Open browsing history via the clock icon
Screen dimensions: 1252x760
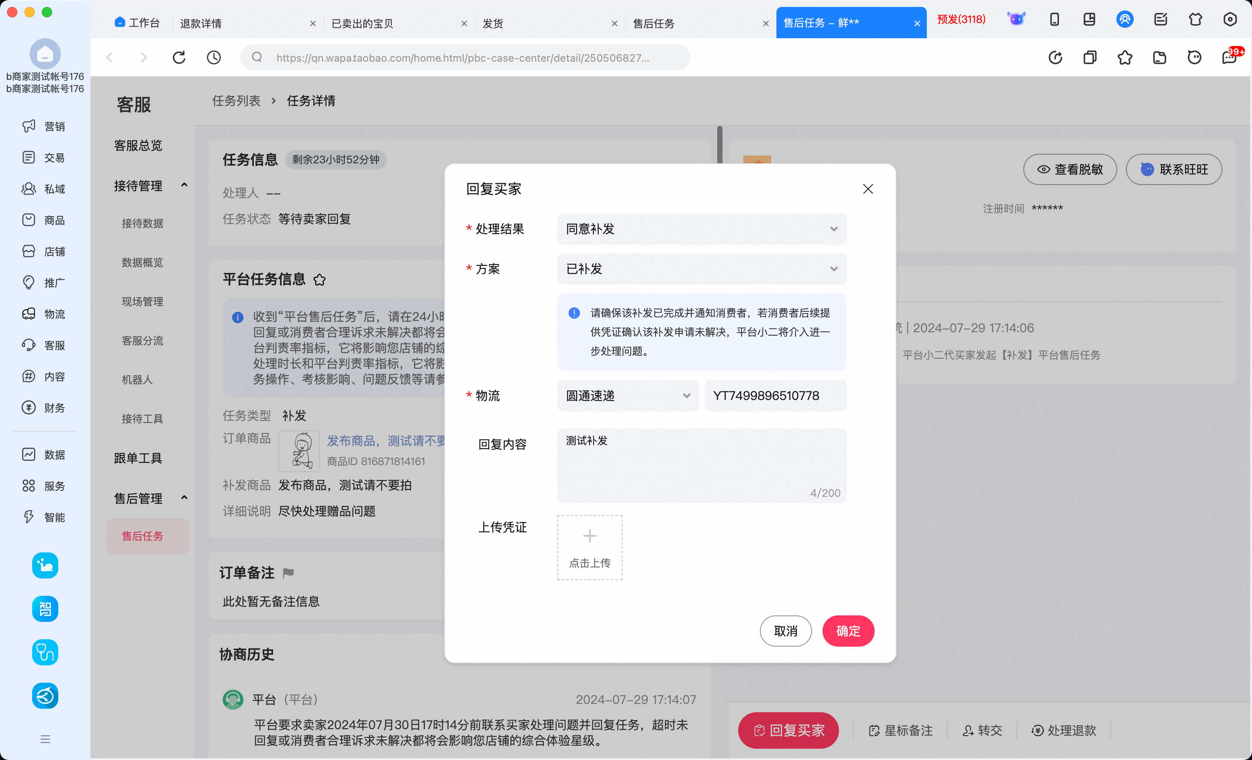(214, 57)
